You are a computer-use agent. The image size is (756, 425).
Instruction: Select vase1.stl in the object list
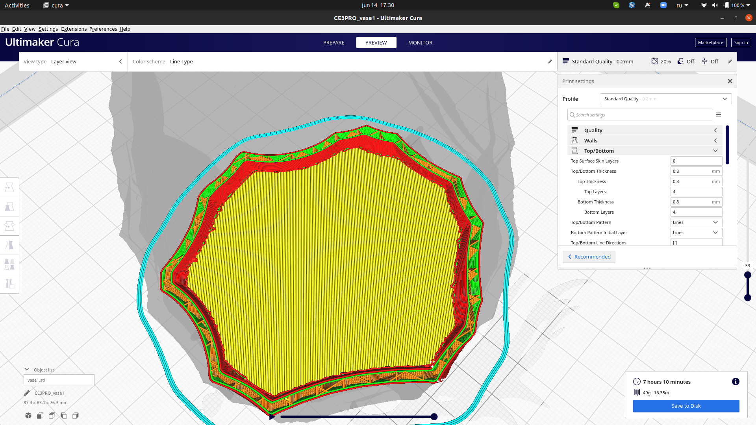(x=59, y=380)
